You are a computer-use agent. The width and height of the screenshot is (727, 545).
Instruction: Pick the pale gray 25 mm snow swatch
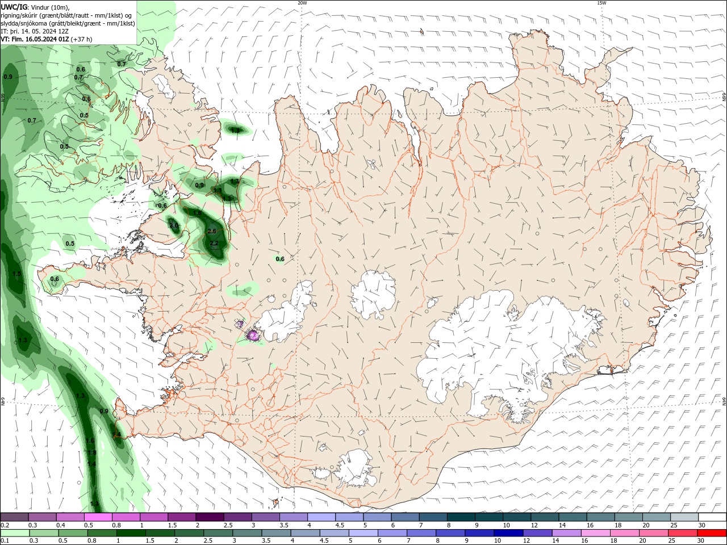(x=684, y=517)
